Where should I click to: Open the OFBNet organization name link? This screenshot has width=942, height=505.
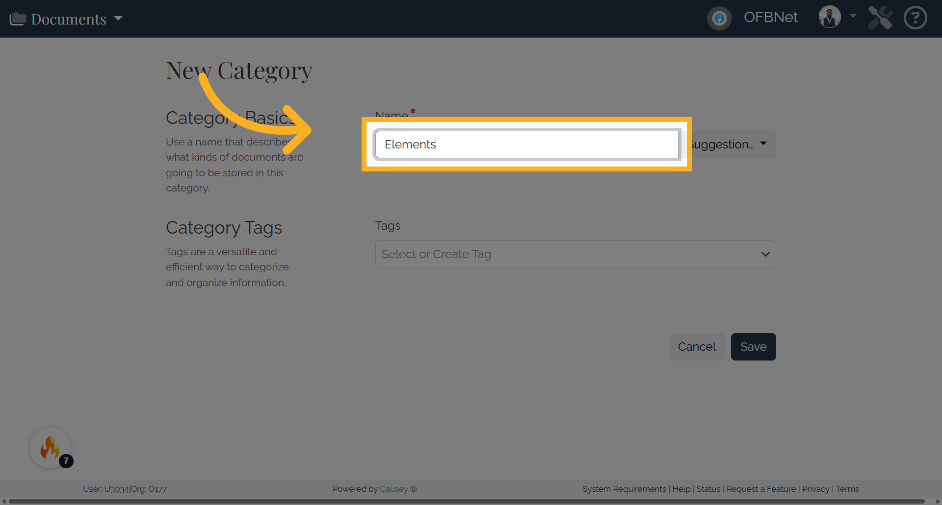[771, 17]
